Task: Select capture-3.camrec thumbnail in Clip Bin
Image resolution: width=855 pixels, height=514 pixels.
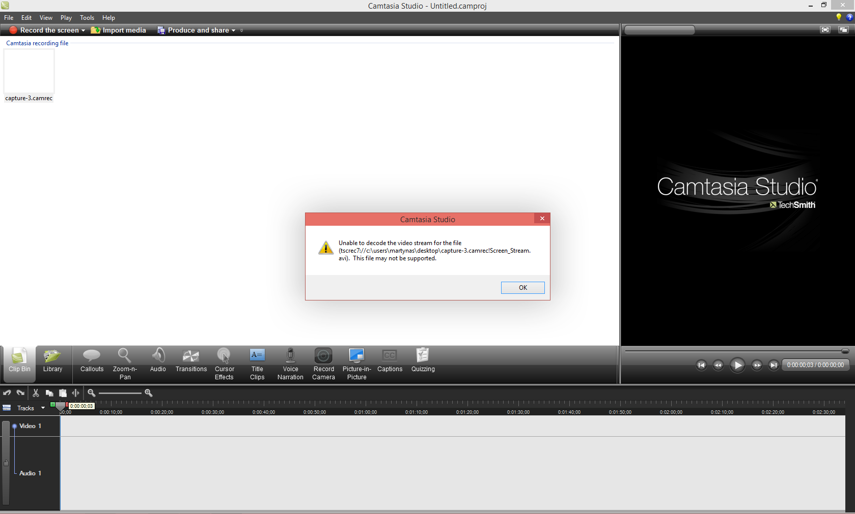Action: point(29,71)
